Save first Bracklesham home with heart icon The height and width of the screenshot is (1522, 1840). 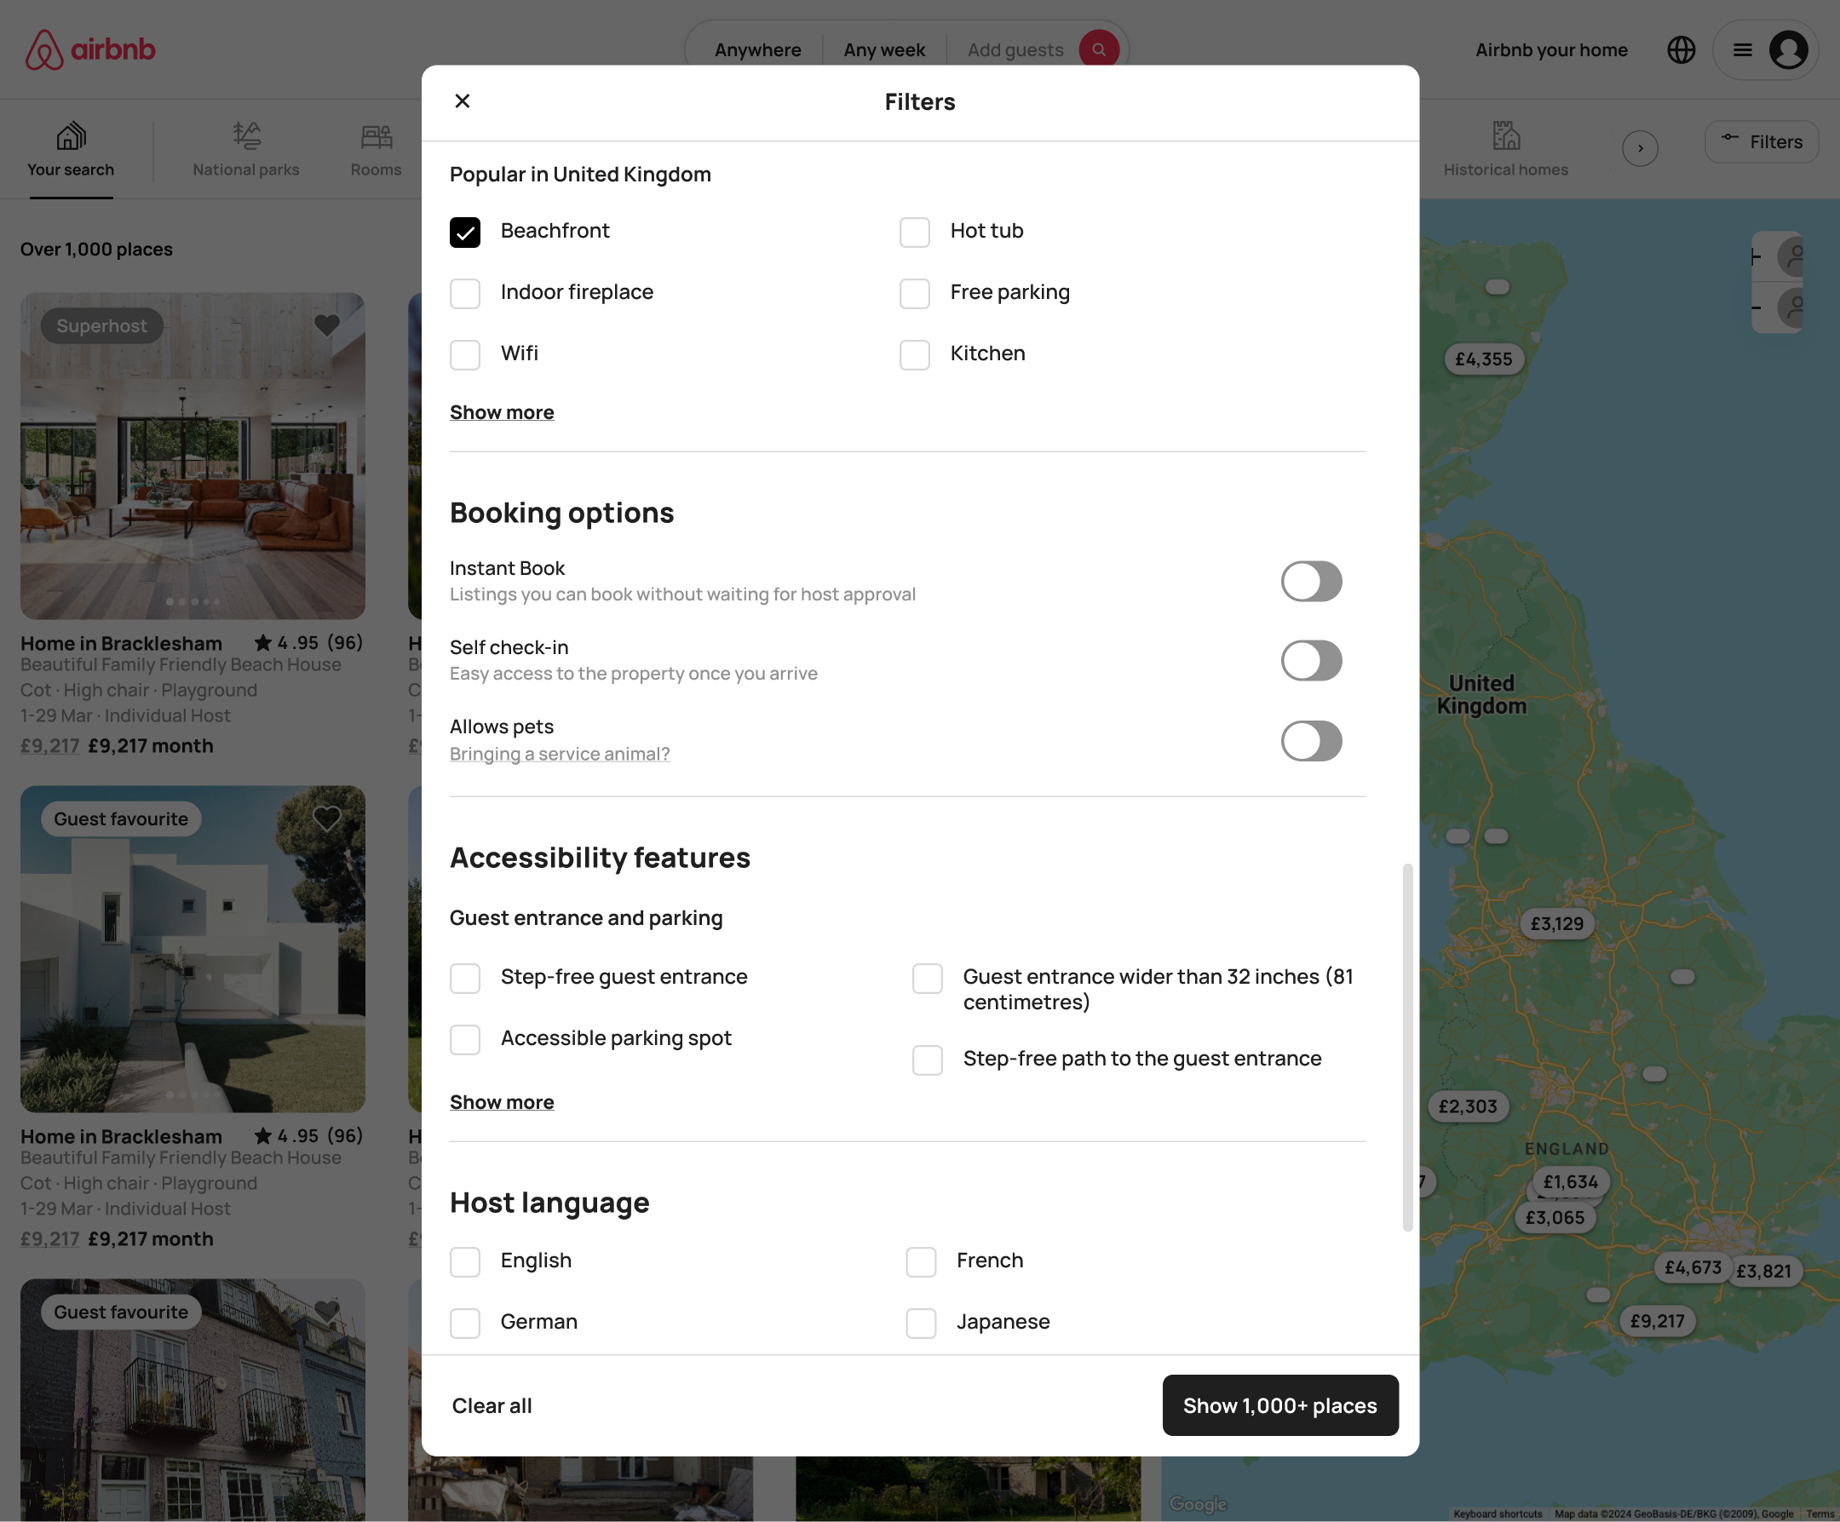[x=327, y=325]
